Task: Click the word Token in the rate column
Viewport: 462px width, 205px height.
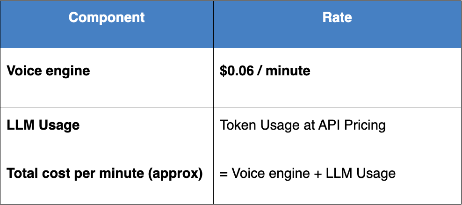Action: point(236,125)
